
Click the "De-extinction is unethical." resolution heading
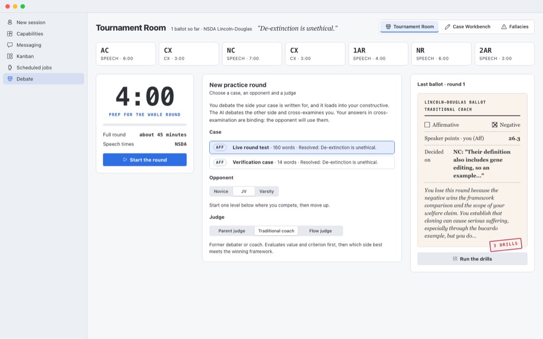click(298, 29)
